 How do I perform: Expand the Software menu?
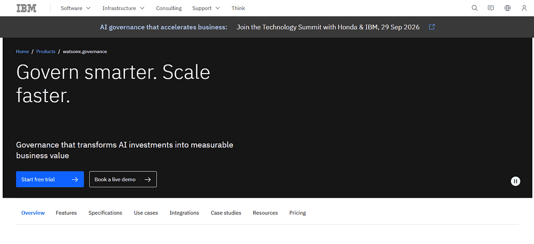point(76,8)
